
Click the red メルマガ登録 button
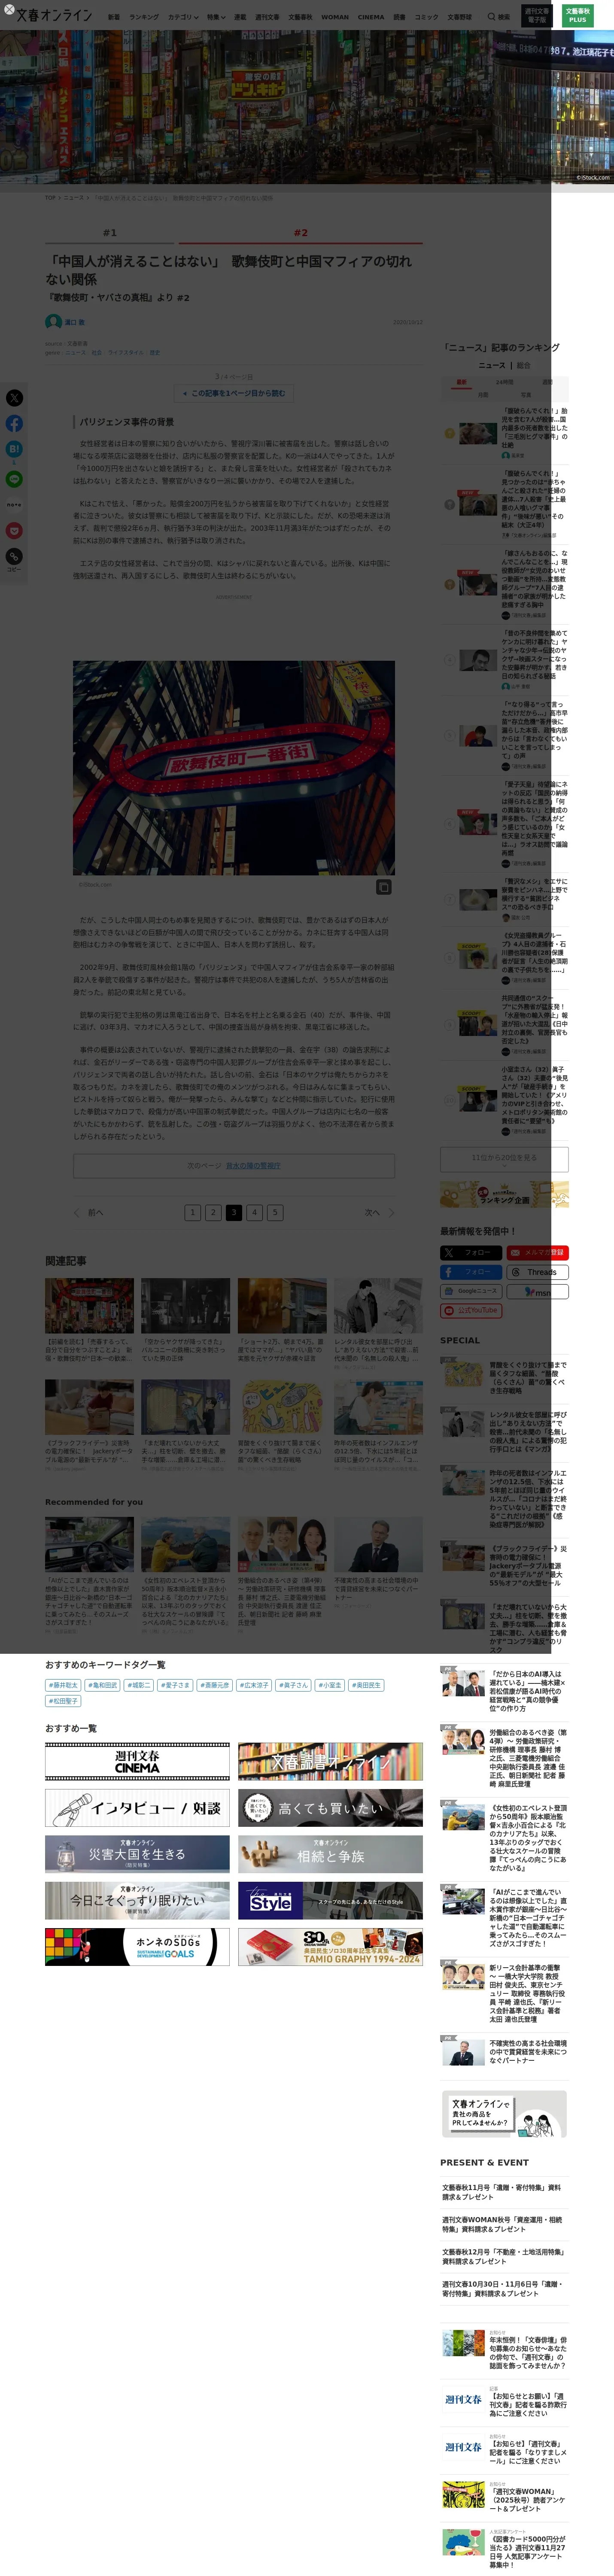coord(538,1252)
